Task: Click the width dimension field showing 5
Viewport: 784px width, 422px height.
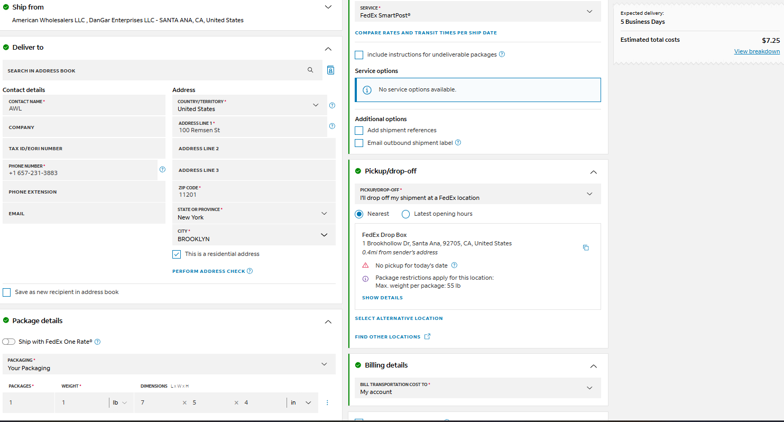Action: click(211, 402)
